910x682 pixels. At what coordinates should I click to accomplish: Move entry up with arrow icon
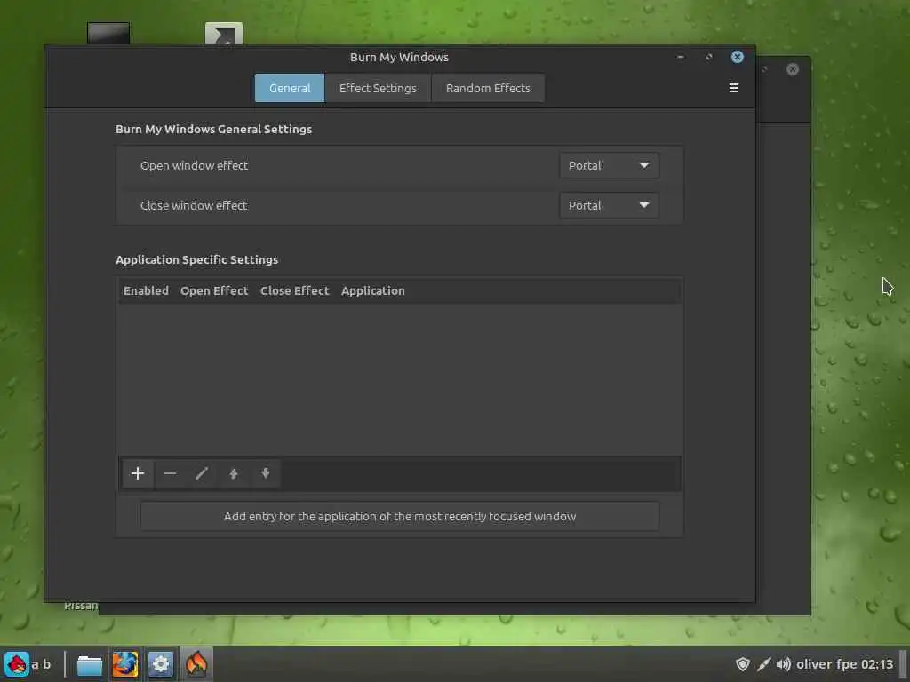coord(234,474)
